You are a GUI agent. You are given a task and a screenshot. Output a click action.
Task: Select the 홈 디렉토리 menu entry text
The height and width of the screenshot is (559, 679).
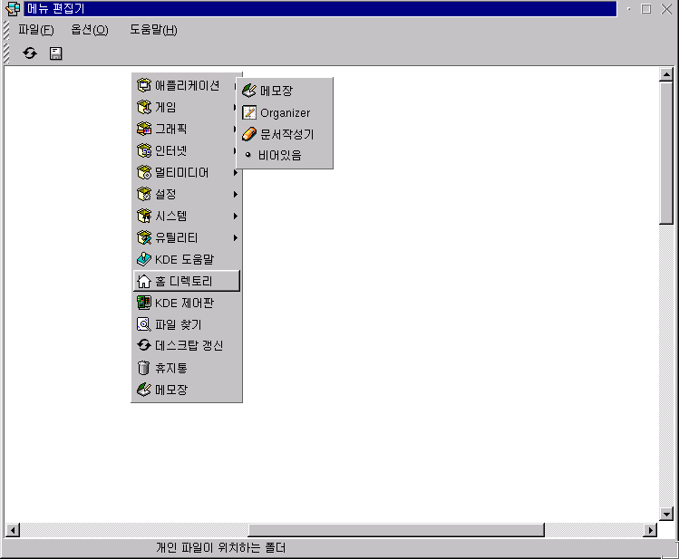pyautogui.click(x=184, y=281)
